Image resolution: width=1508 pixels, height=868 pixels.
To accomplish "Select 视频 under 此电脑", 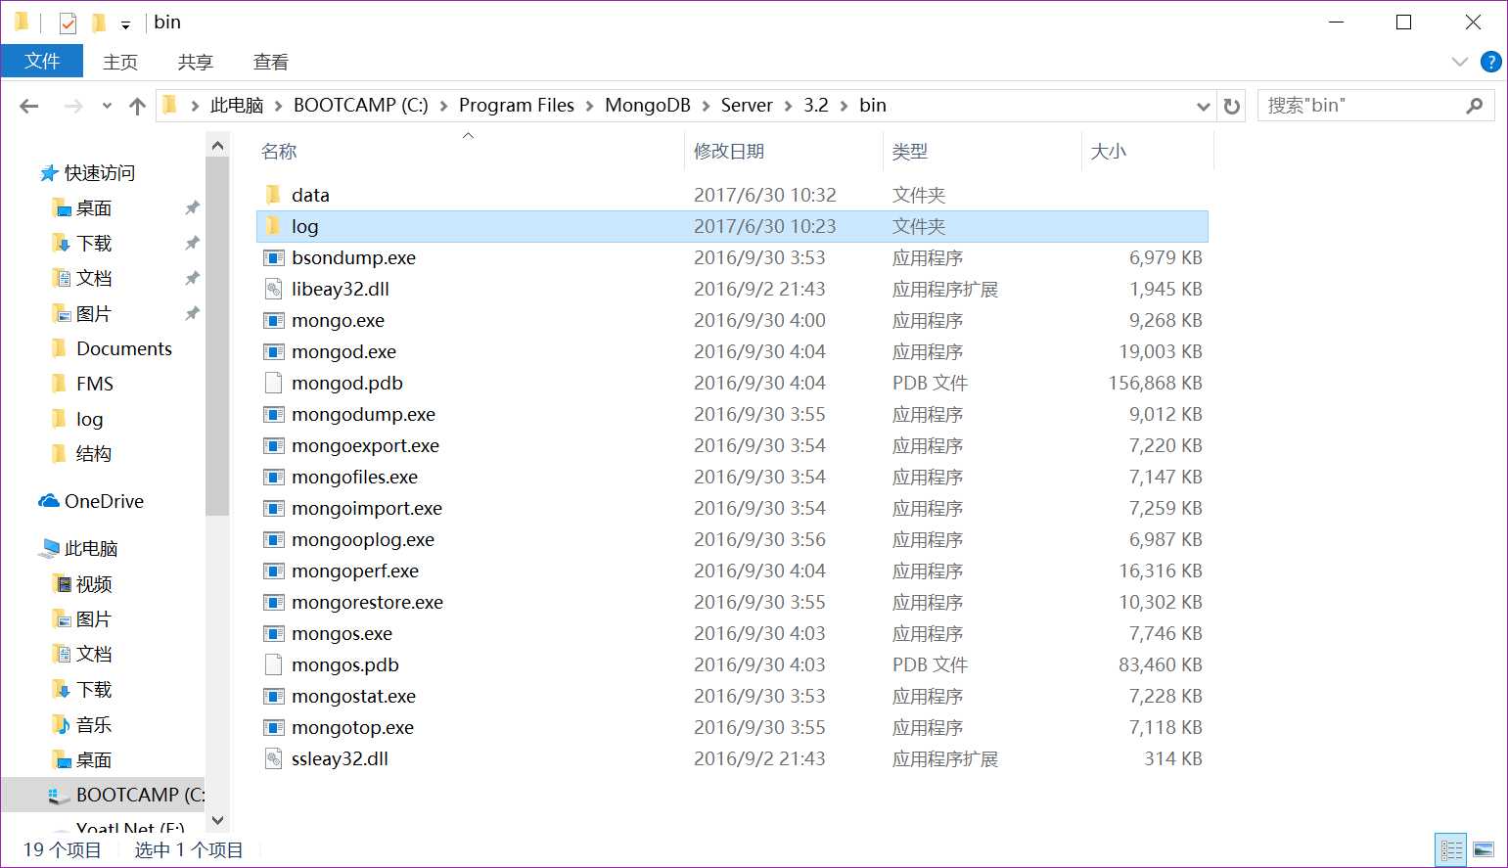I will [94, 584].
